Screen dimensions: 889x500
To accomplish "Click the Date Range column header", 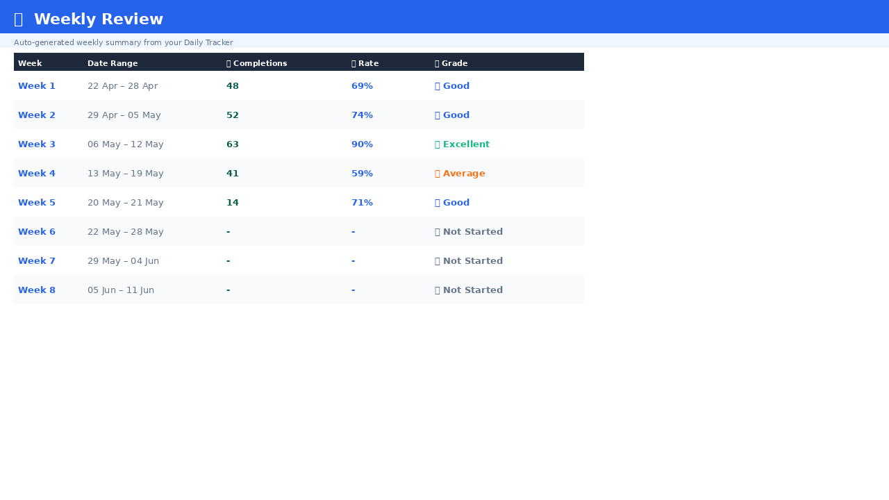I will pyautogui.click(x=113, y=63).
